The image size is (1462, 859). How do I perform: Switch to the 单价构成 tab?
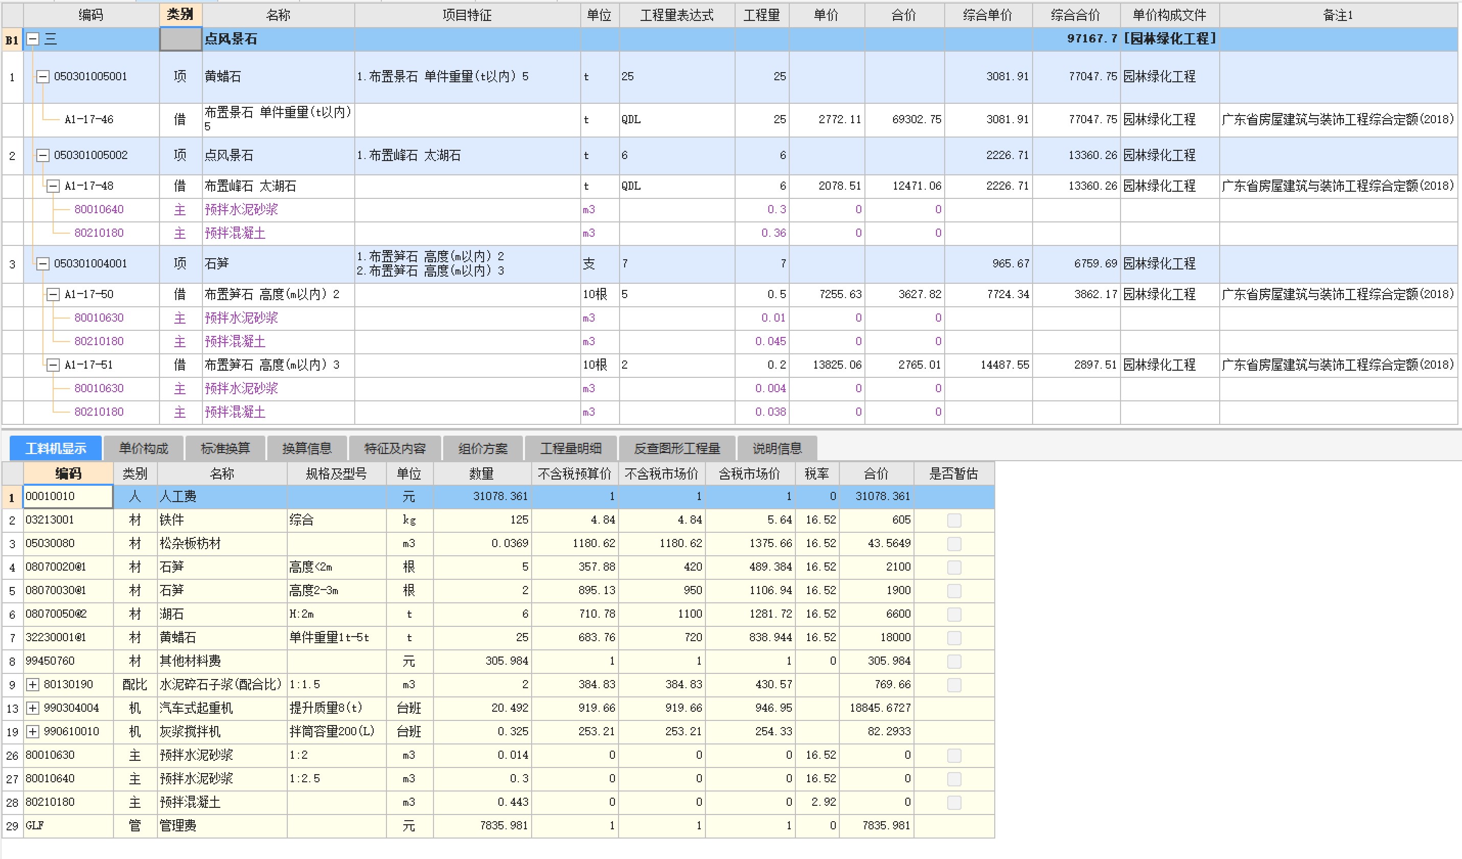tap(143, 448)
